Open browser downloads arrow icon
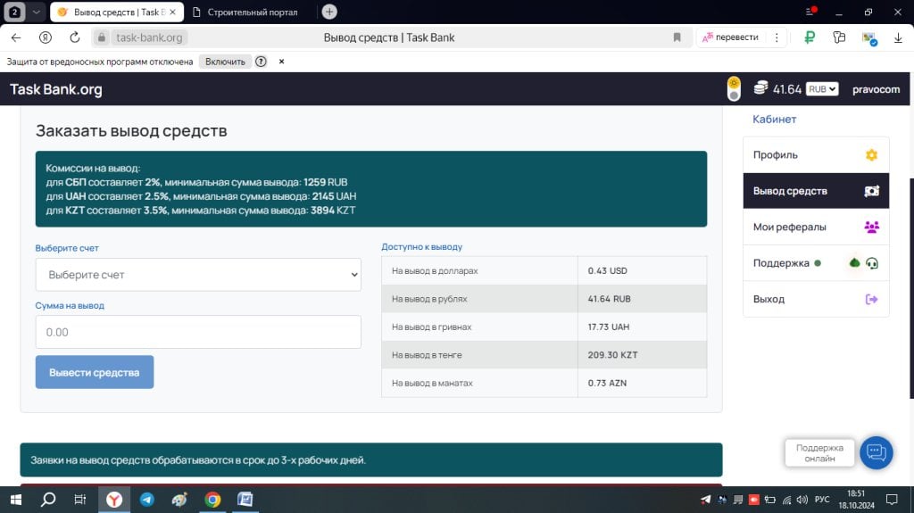This screenshot has height=513, width=914. (898, 37)
